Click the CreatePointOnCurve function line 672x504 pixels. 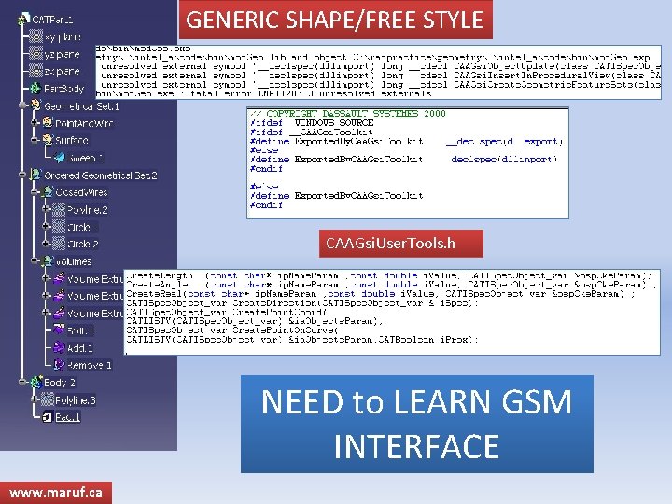[231, 330]
